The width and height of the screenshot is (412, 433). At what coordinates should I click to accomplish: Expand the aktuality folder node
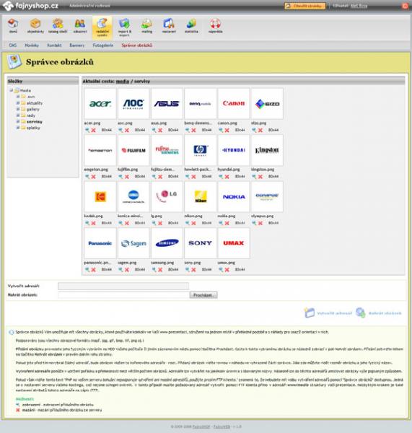click(x=17, y=103)
